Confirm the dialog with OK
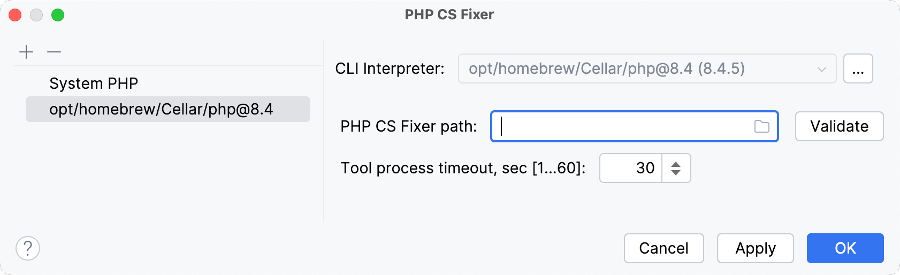Viewport: 900px width, 275px height. click(x=845, y=248)
